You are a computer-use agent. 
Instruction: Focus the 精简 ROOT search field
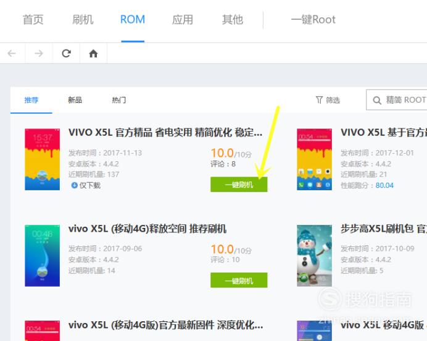tap(397, 99)
